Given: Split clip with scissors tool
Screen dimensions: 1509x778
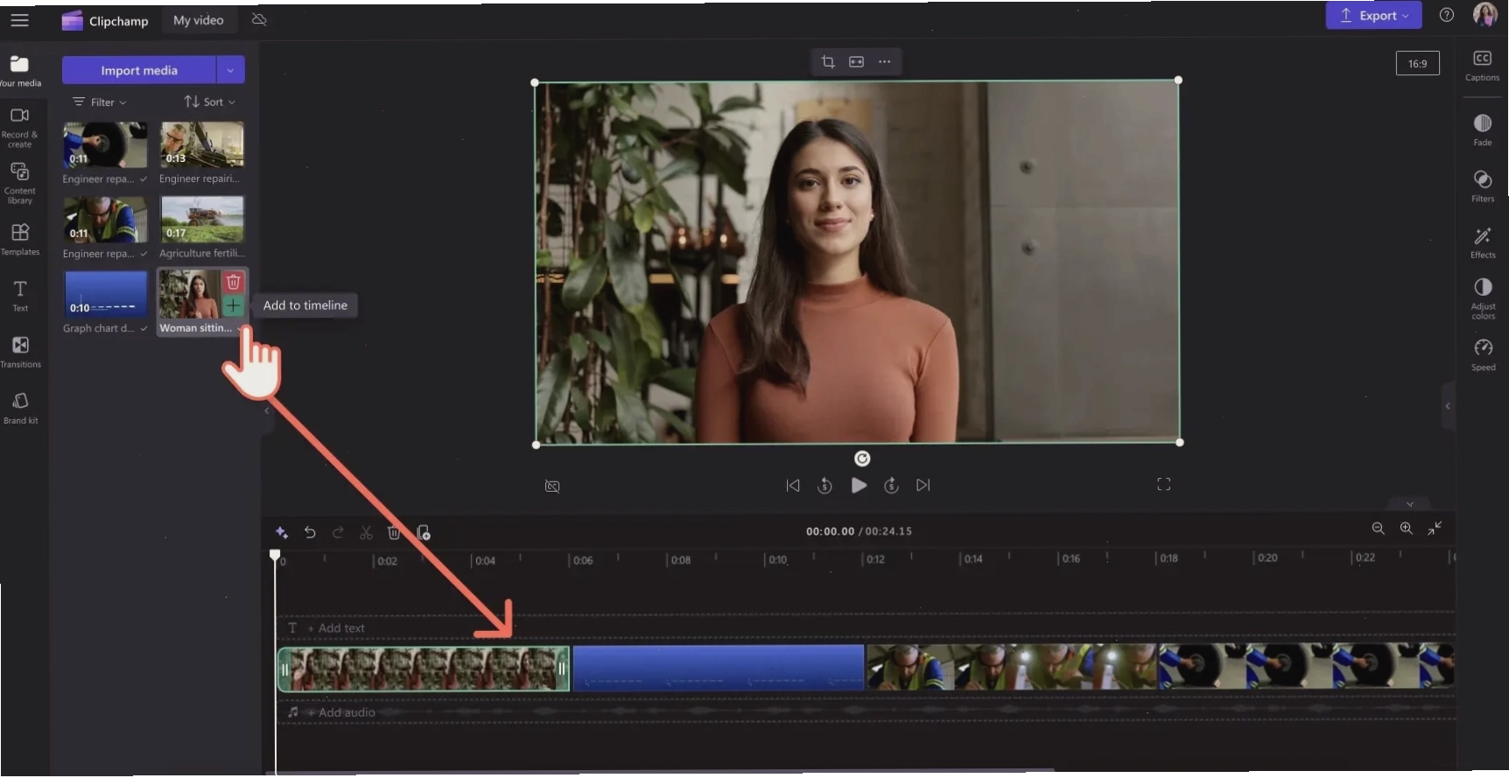Looking at the screenshot, I should pyautogui.click(x=366, y=532).
